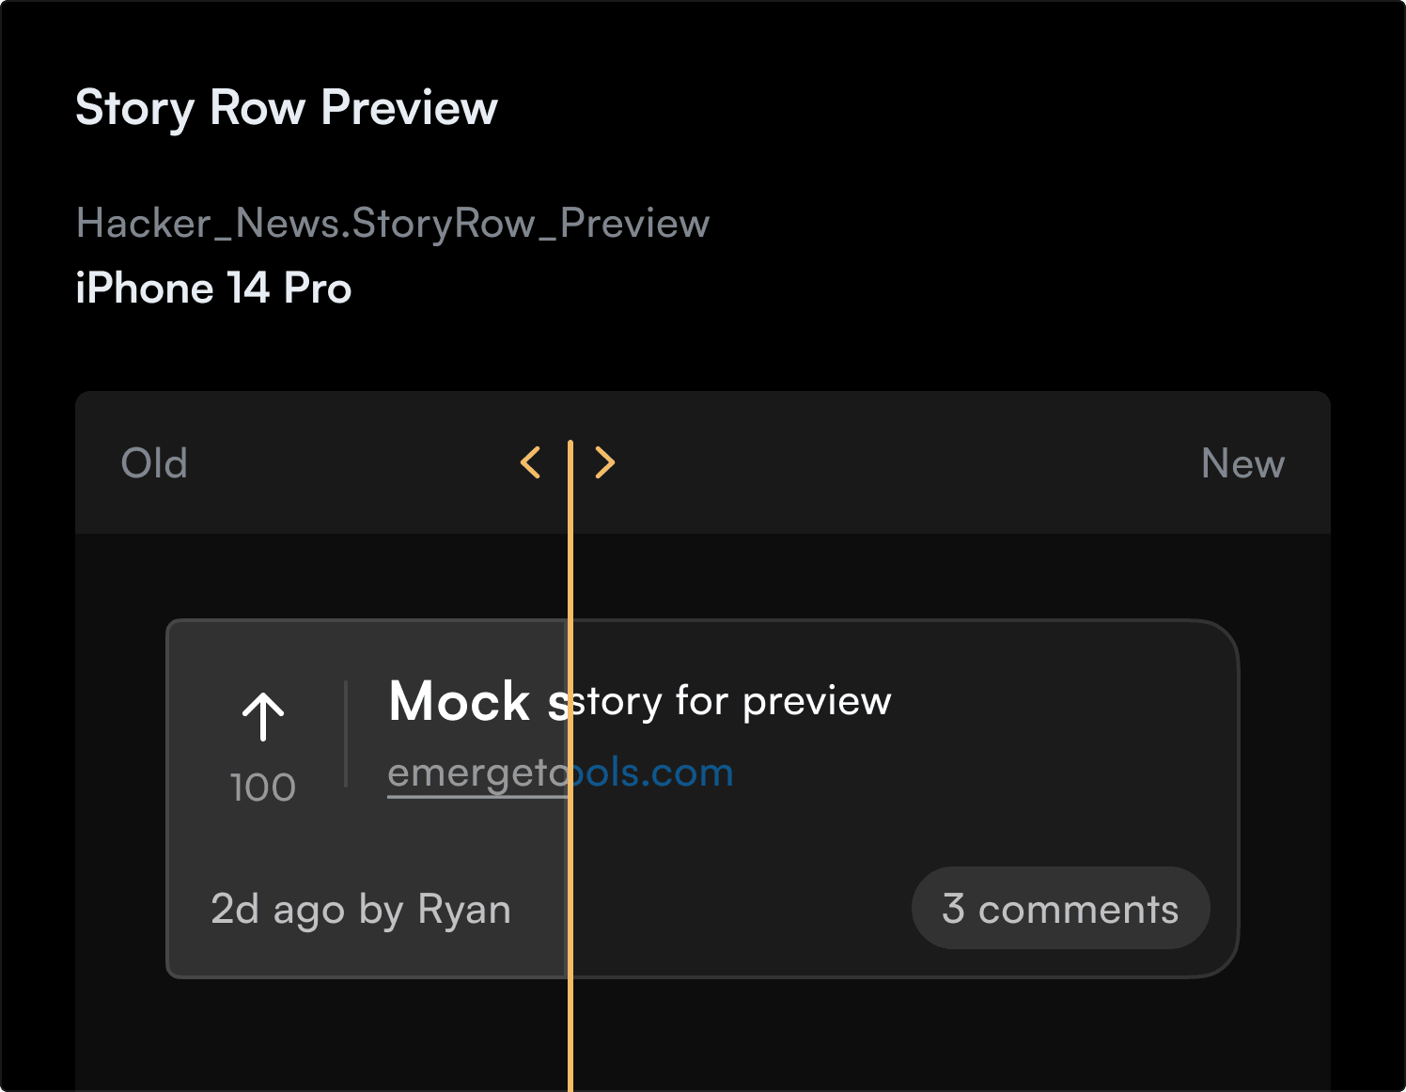Viewport: 1406px width, 1092px height.
Task: Click the bold word "Mock" in the old snapshot
Action: [x=460, y=702]
